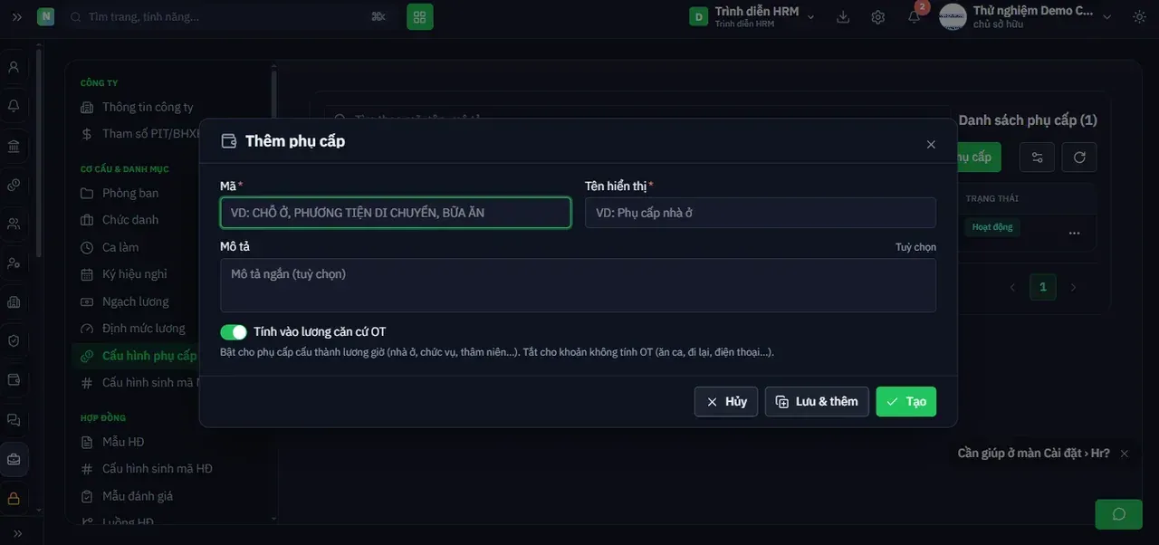The height and width of the screenshot is (545, 1159).
Task: Open settings via the gear icon
Action: [878, 16]
